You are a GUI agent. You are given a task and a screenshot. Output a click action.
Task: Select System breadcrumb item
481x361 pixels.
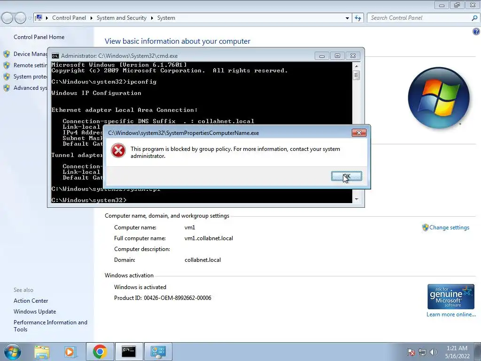(166, 18)
